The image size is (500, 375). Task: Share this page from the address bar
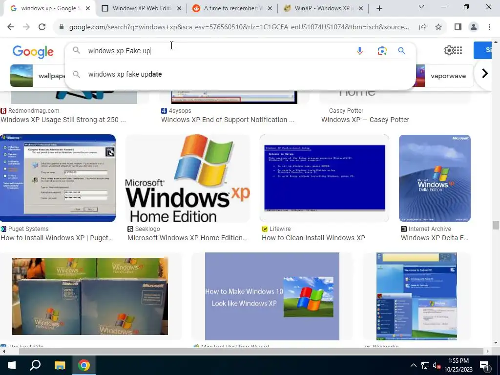click(423, 27)
